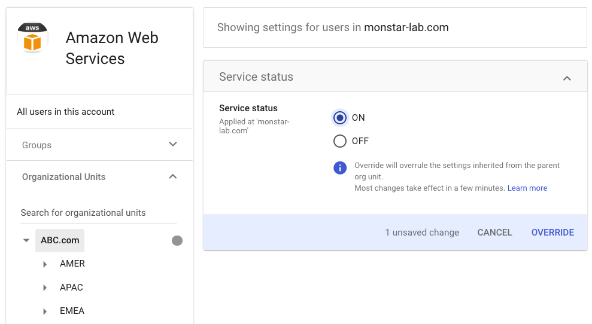Select the EMEA org unit
The height and width of the screenshot is (324, 592).
[72, 311]
